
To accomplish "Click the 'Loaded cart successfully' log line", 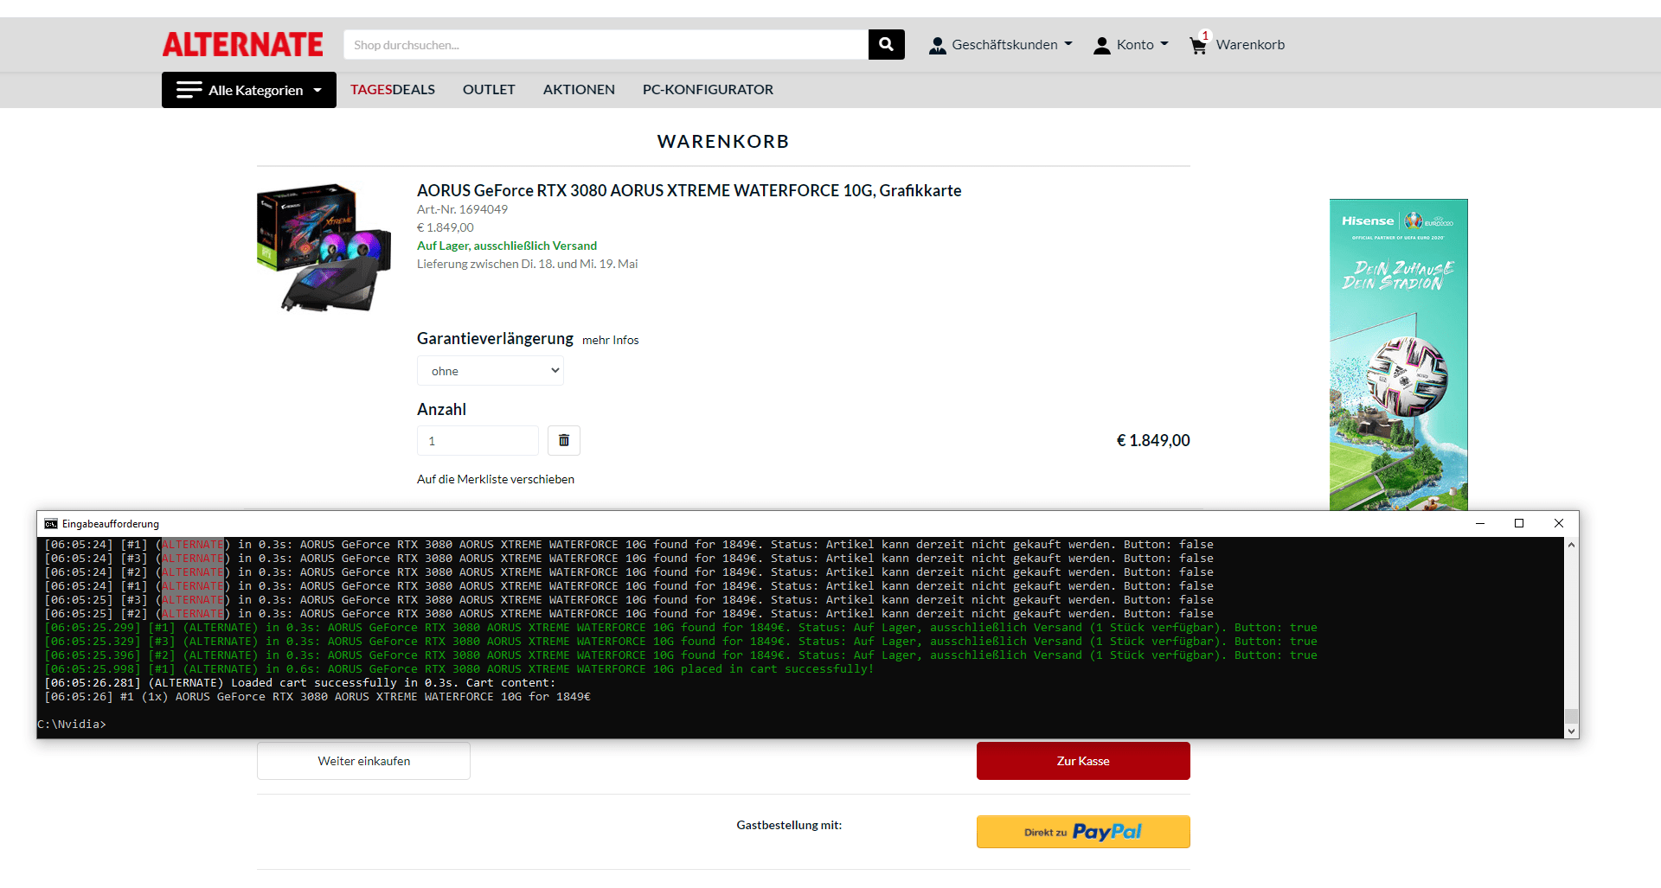I will tap(300, 683).
